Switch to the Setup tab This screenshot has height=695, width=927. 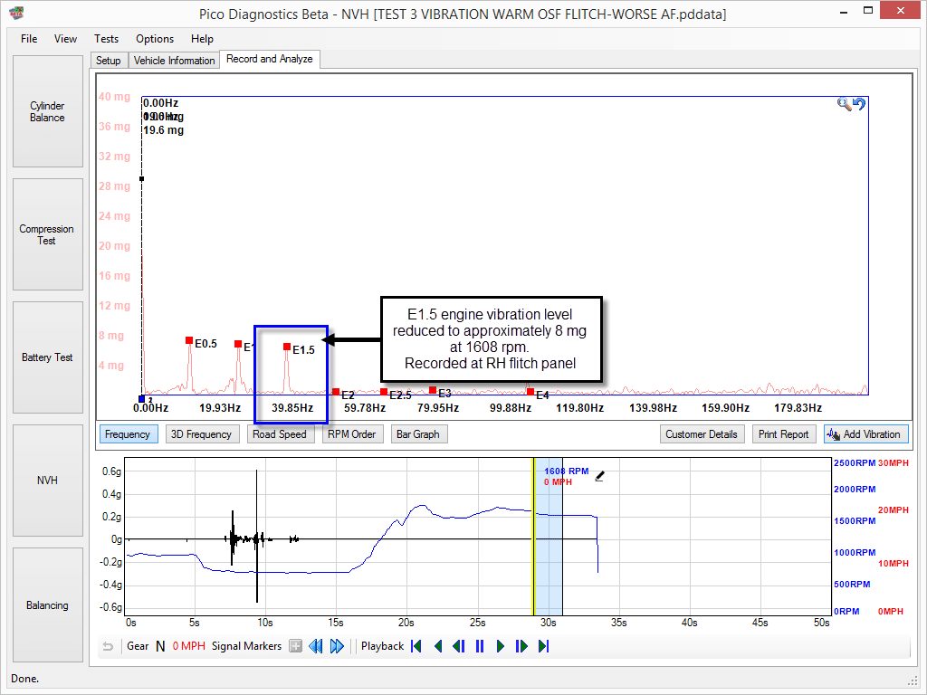(109, 61)
